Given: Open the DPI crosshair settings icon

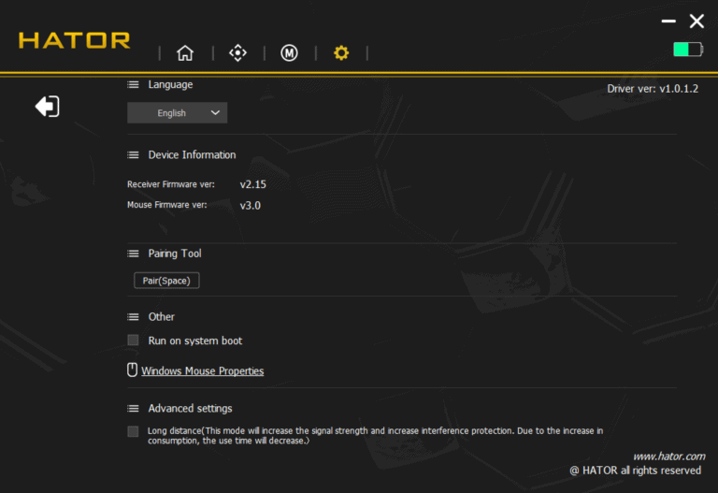Looking at the screenshot, I should click(x=237, y=52).
